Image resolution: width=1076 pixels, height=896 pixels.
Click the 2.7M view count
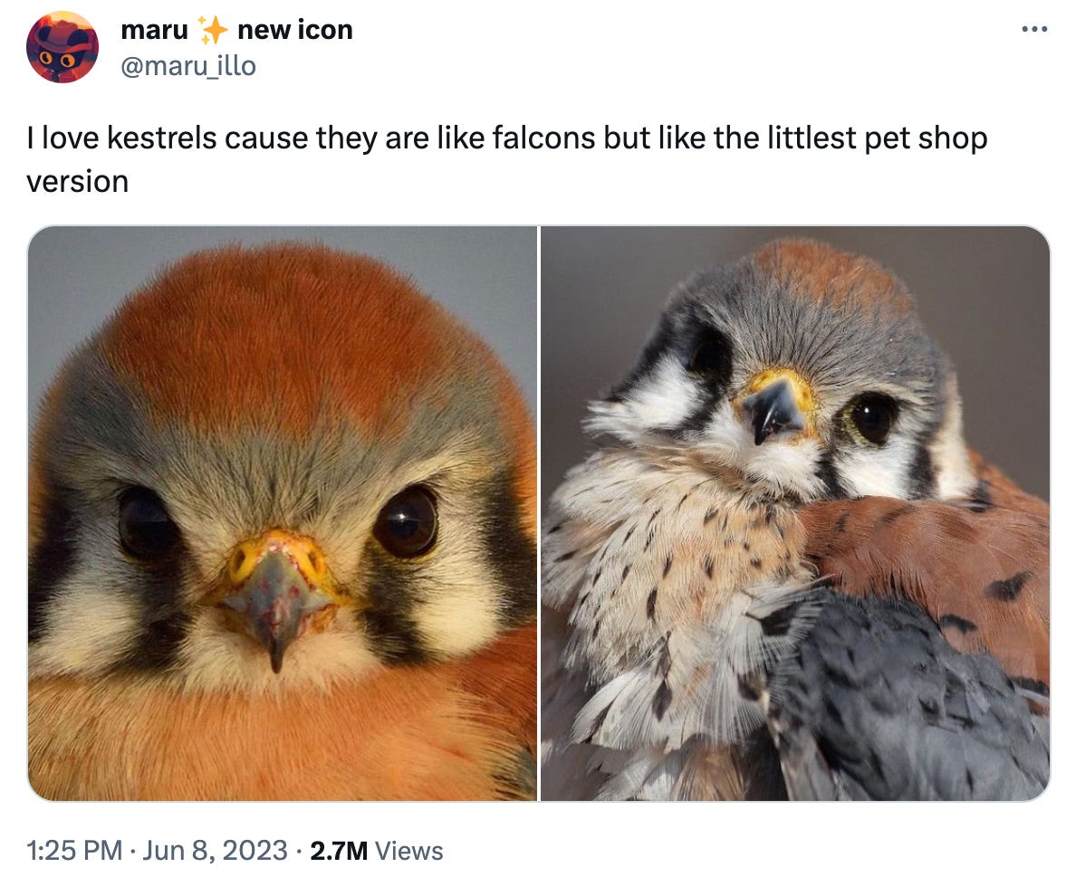click(339, 851)
